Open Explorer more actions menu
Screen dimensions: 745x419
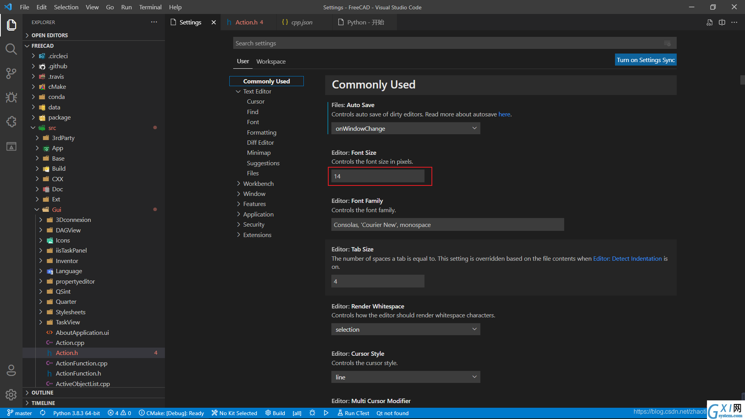point(154,22)
